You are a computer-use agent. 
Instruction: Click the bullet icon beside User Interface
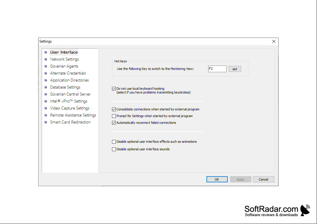[x=46, y=52]
